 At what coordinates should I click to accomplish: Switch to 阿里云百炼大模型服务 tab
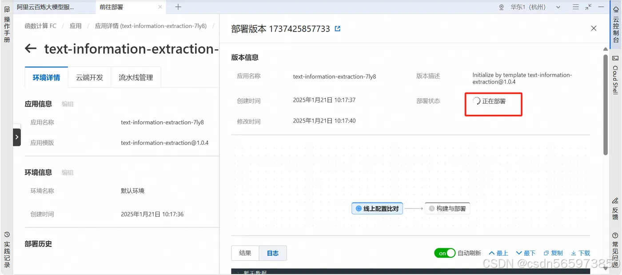tap(45, 7)
